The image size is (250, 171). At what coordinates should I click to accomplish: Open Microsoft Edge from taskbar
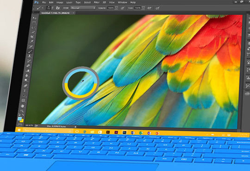[85, 132]
